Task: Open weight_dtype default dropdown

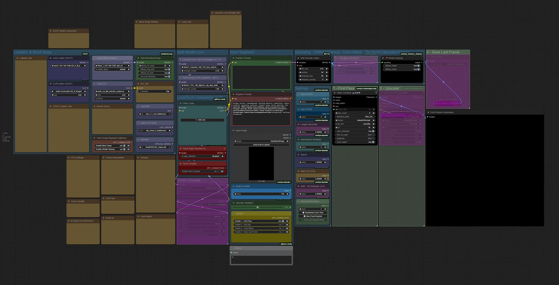Action: coord(112,69)
